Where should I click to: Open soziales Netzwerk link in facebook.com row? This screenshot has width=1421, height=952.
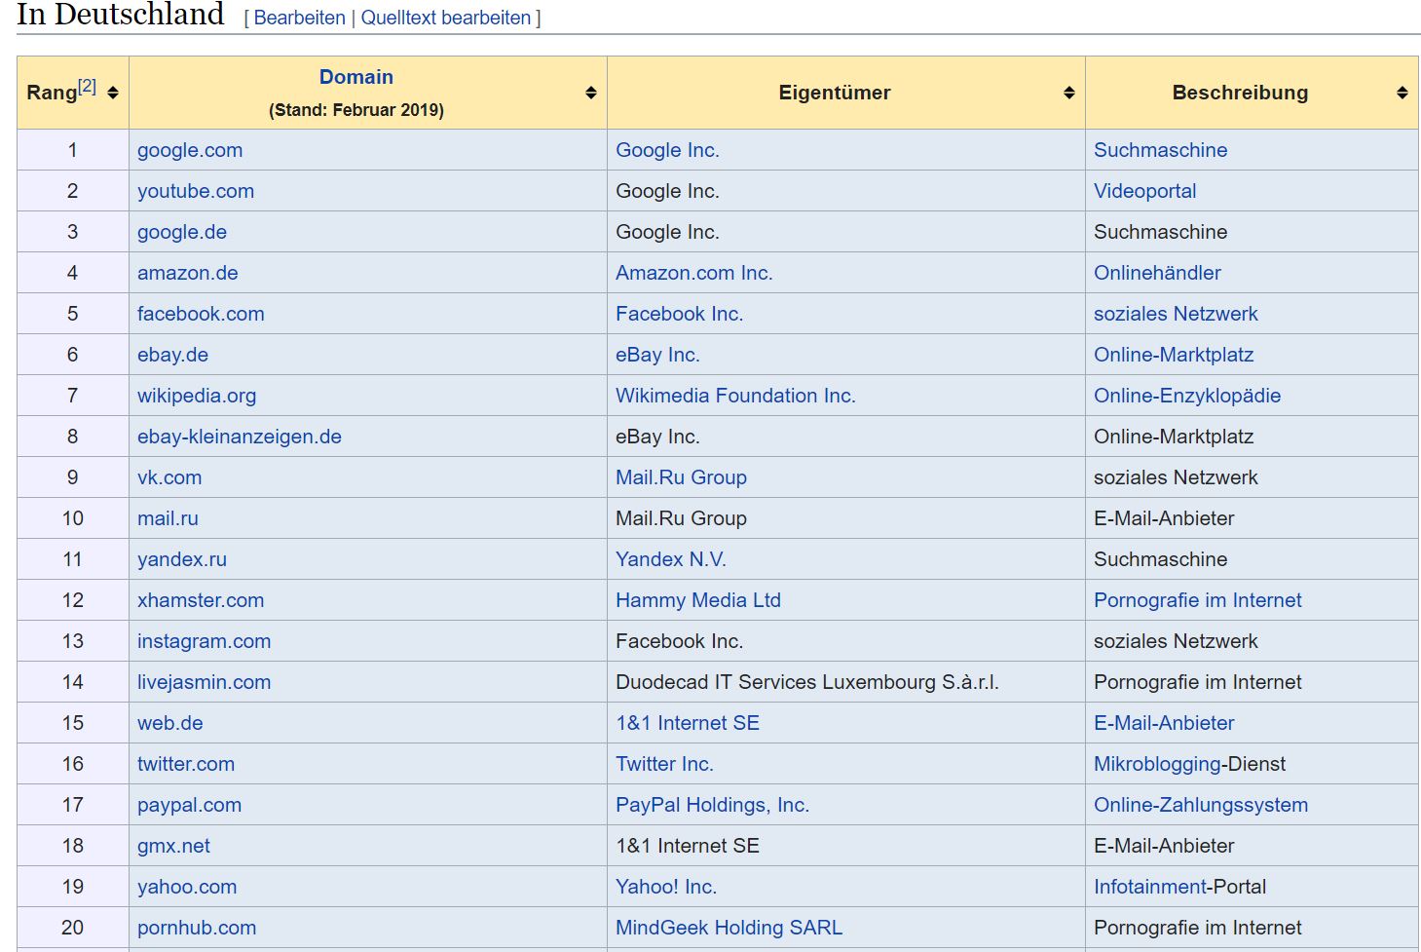[1176, 314]
